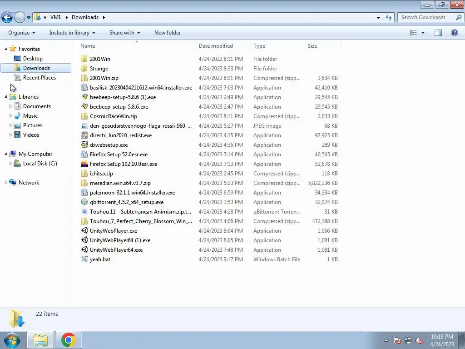Select the Strange folder icon
This screenshot has height=349, width=465.
[84, 68]
